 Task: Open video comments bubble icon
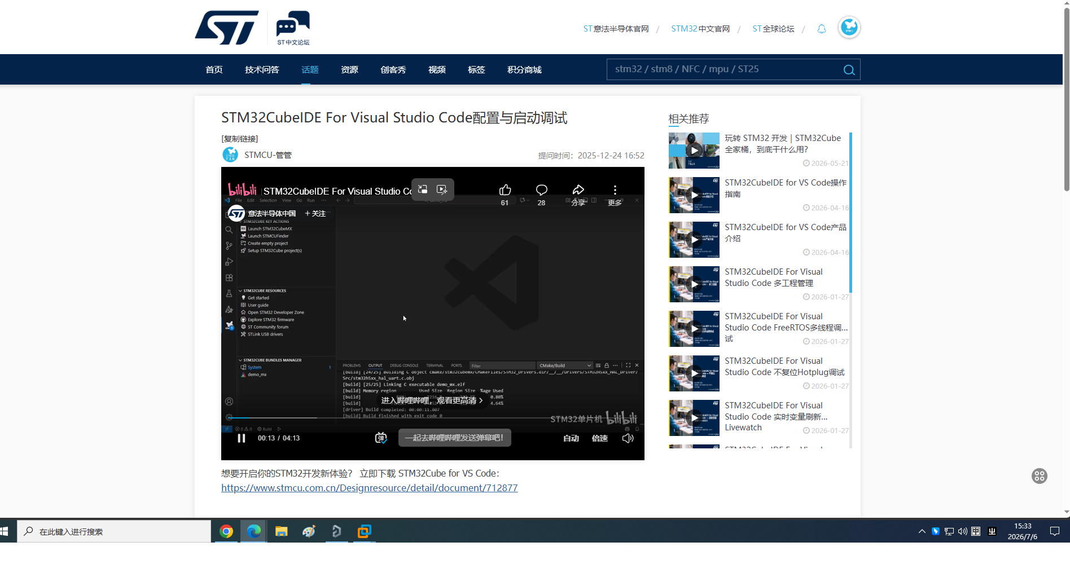click(x=542, y=190)
